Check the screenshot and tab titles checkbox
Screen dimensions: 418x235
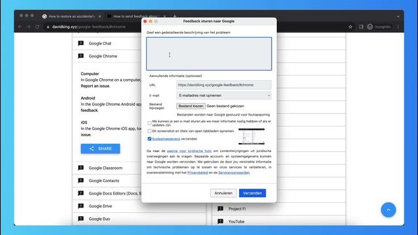pyautogui.click(x=150, y=131)
